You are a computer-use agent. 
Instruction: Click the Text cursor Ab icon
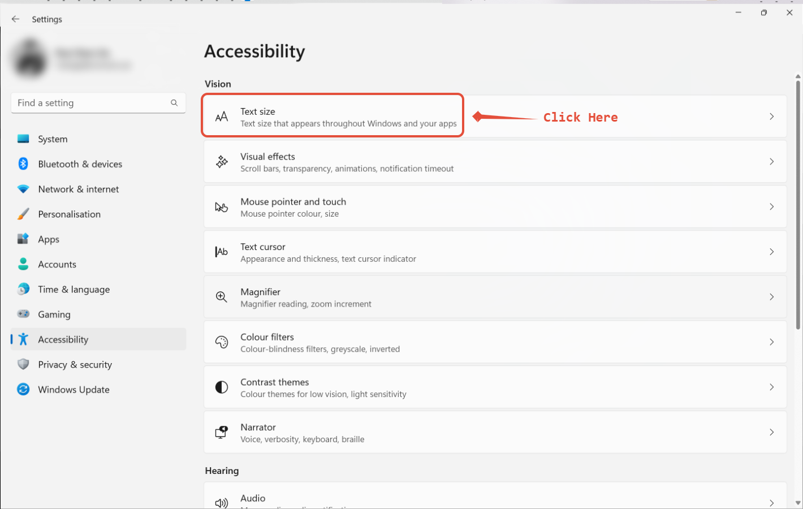[222, 252]
